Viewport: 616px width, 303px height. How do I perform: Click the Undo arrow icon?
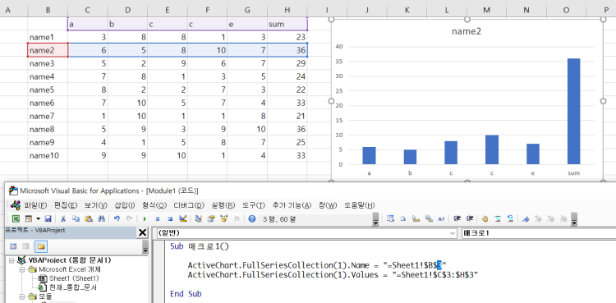117,218
